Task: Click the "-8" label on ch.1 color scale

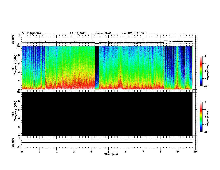Action: tap(205, 71)
